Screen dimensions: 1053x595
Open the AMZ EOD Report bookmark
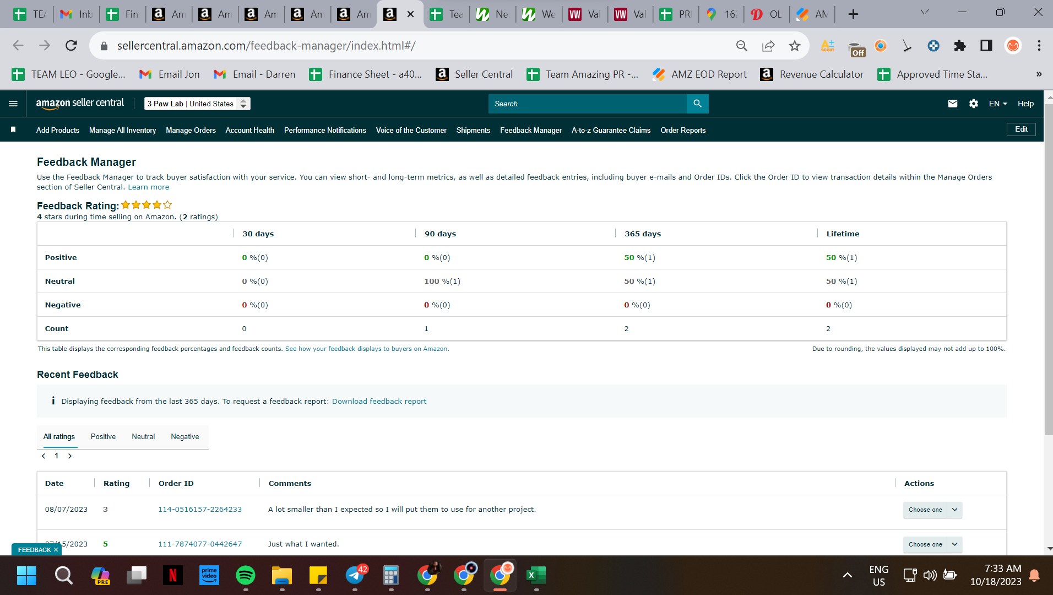pos(699,74)
